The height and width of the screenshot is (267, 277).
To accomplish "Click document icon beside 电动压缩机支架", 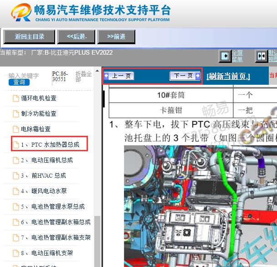I will tap(16, 253).
